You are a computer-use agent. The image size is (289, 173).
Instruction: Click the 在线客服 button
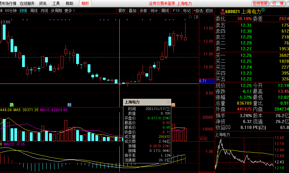[260, 3]
